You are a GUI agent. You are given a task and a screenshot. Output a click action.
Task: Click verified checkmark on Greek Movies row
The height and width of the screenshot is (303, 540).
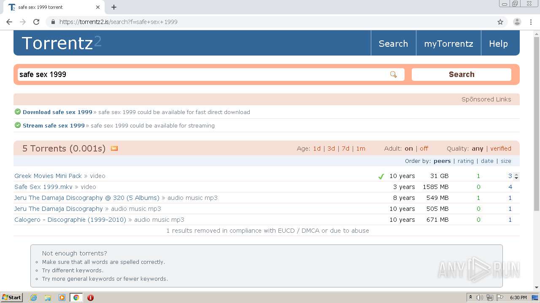pos(381,176)
